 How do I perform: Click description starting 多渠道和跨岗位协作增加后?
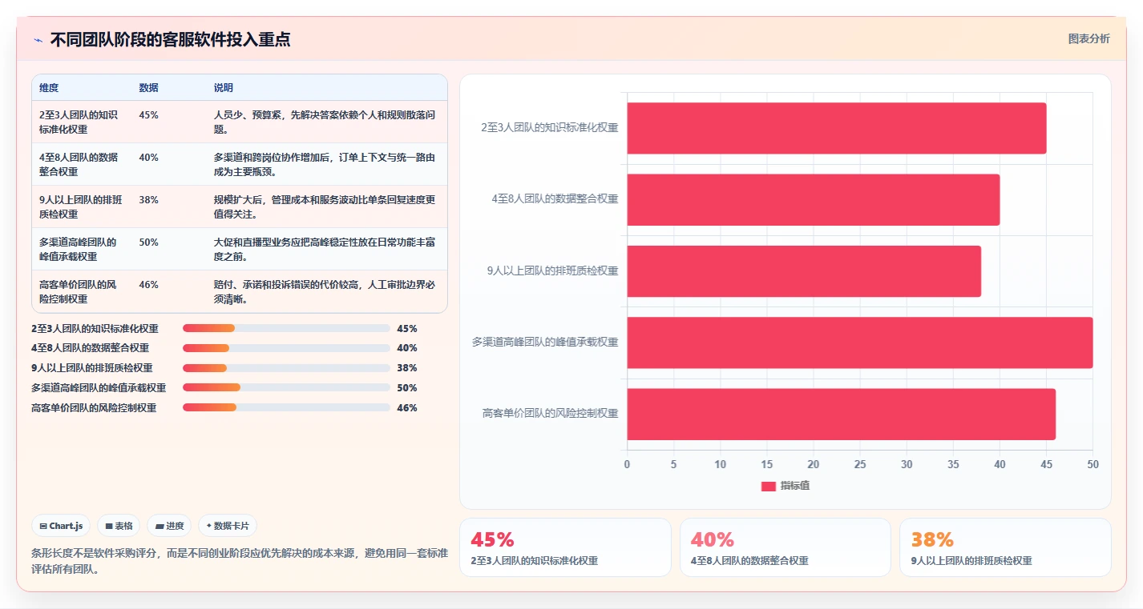click(x=325, y=164)
